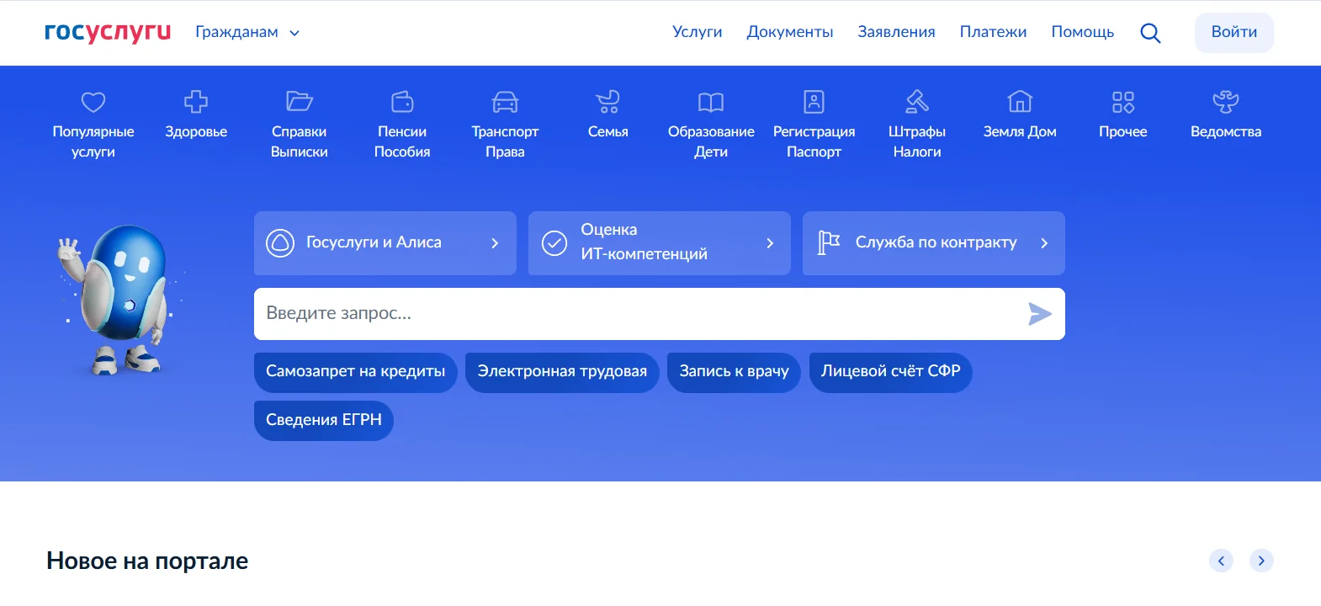Open the Справки Выписки folder icon

point(299,102)
